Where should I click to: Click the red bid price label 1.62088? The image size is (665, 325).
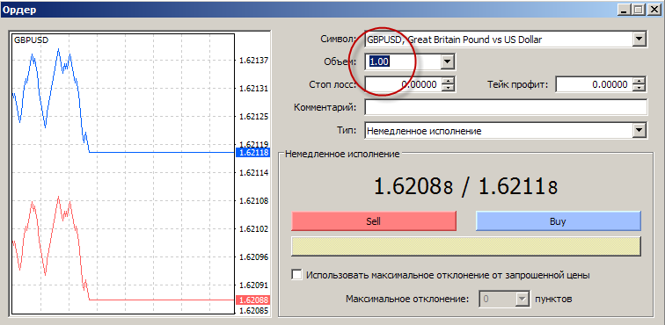[x=253, y=300]
